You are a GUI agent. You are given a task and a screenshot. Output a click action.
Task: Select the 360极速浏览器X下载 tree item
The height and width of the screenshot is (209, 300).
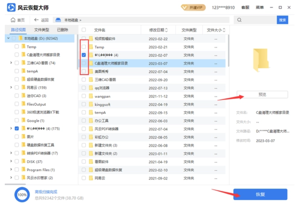(x=43, y=112)
